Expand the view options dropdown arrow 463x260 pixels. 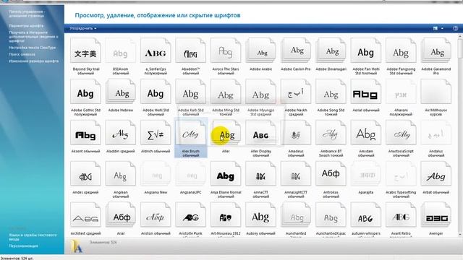(442, 28)
